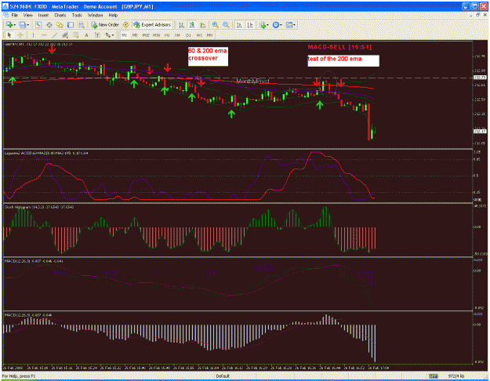Expand the Indicators dropdown arrow
The image size is (490, 381).
267,25
